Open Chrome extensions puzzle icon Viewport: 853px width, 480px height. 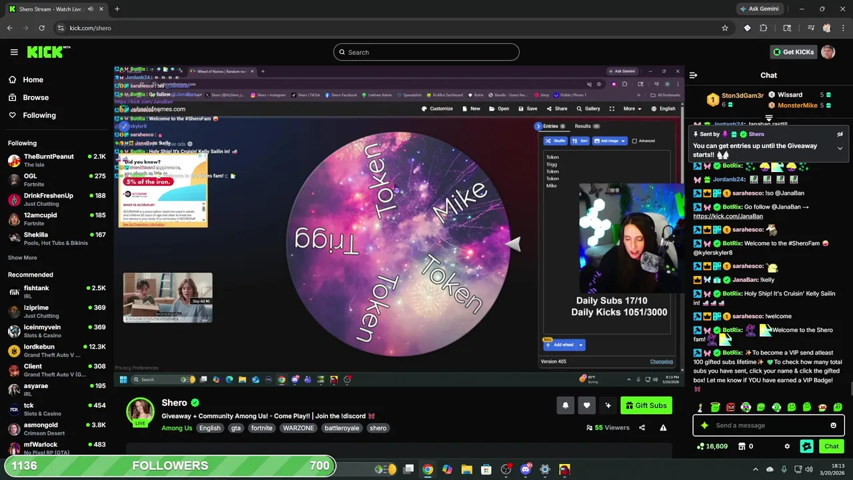[764, 28]
